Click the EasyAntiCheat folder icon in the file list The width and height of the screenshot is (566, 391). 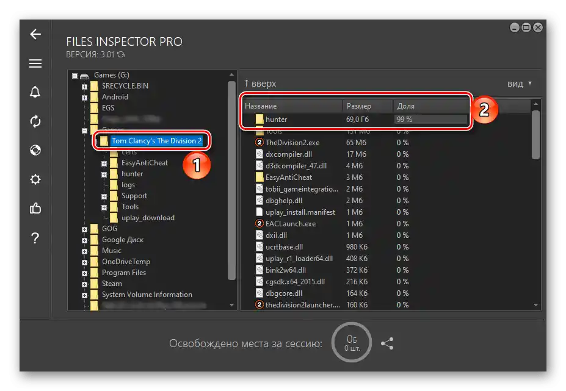point(259,177)
